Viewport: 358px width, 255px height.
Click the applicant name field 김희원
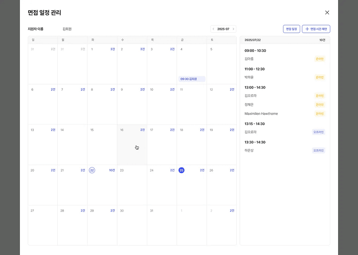67,29
